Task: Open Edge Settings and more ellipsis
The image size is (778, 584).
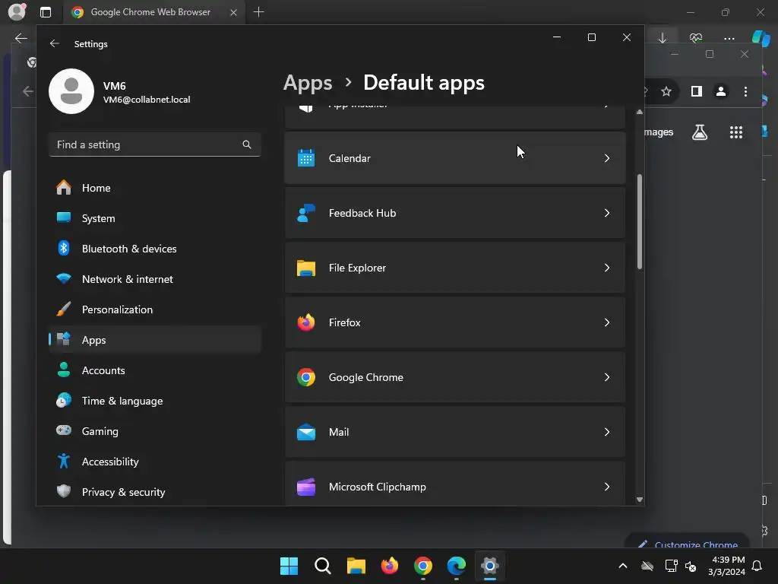Action: [729, 38]
